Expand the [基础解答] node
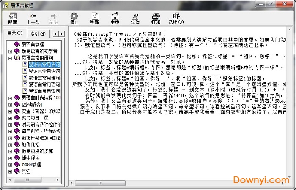 [10, 105]
